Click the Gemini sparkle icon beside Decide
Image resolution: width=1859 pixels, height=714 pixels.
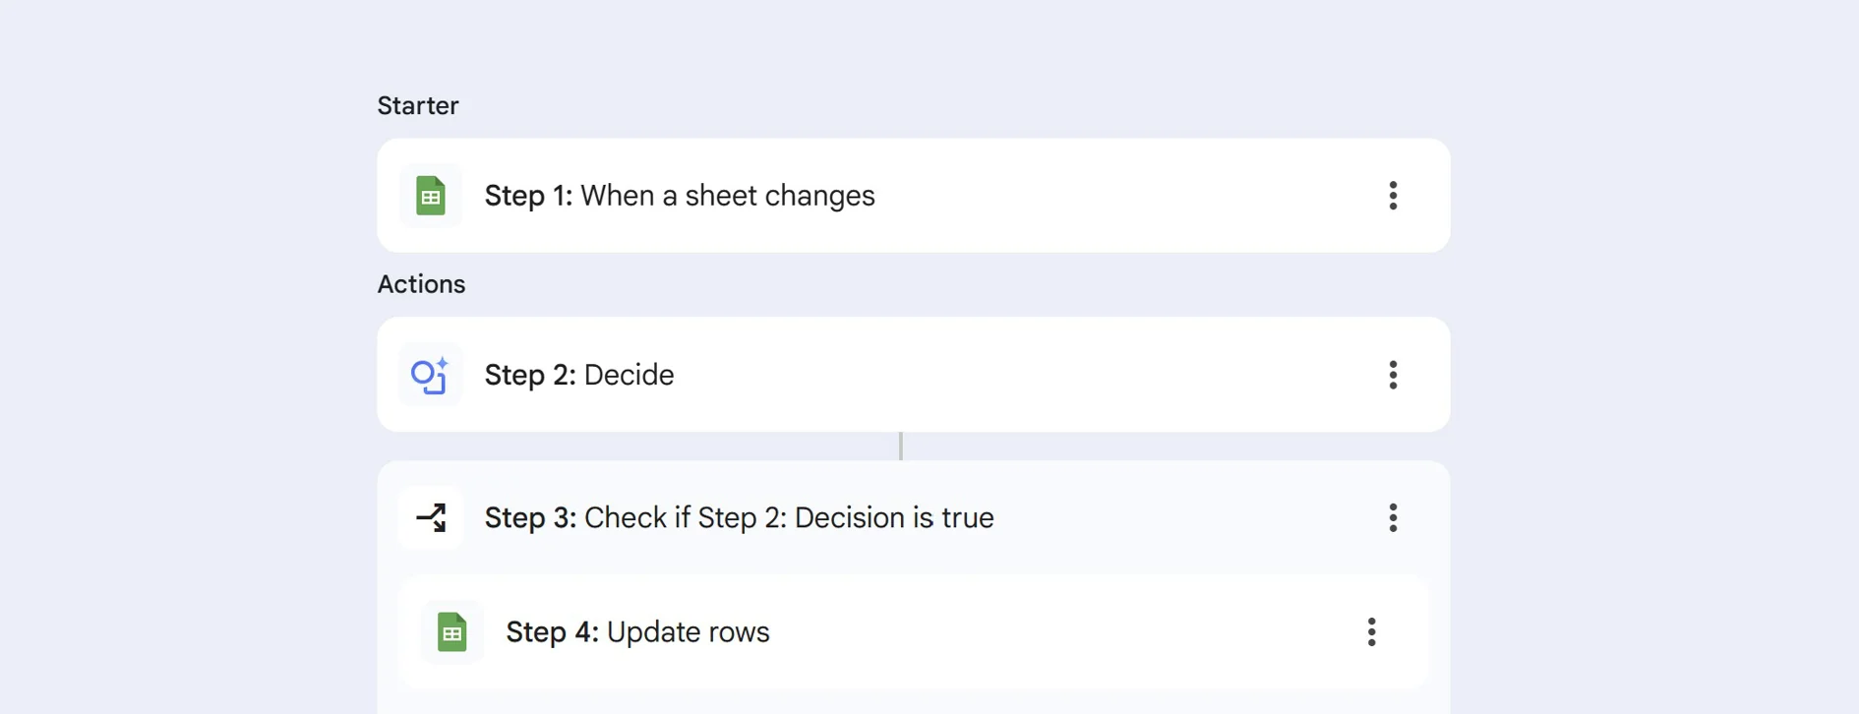point(430,375)
